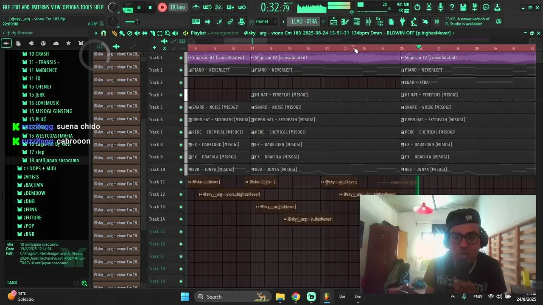Mute Track 4 green dot
The width and height of the screenshot is (543, 305).
point(181,95)
